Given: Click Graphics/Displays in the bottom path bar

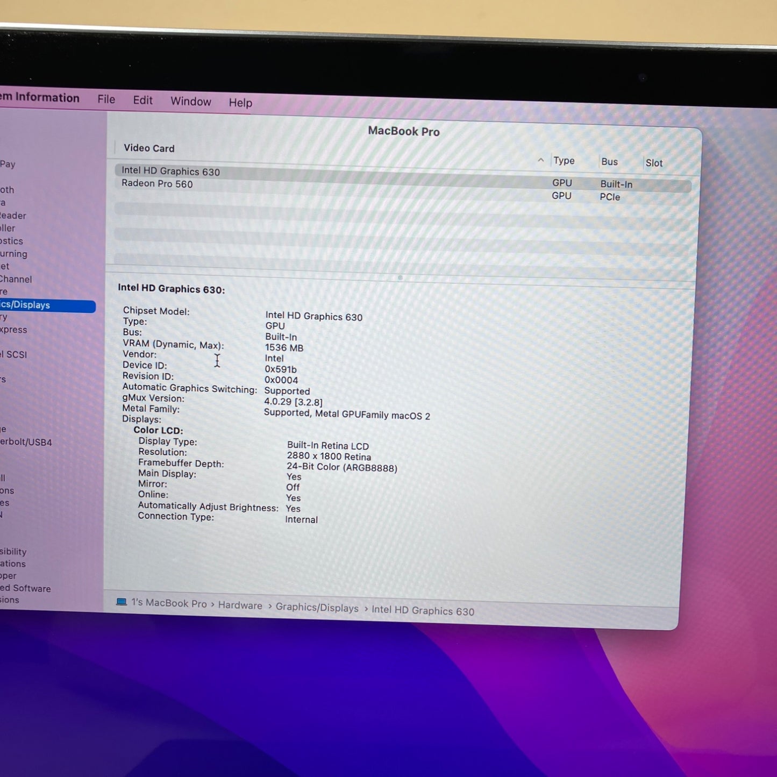Looking at the screenshot, I should pyautogui.click(x=317, y=608).
